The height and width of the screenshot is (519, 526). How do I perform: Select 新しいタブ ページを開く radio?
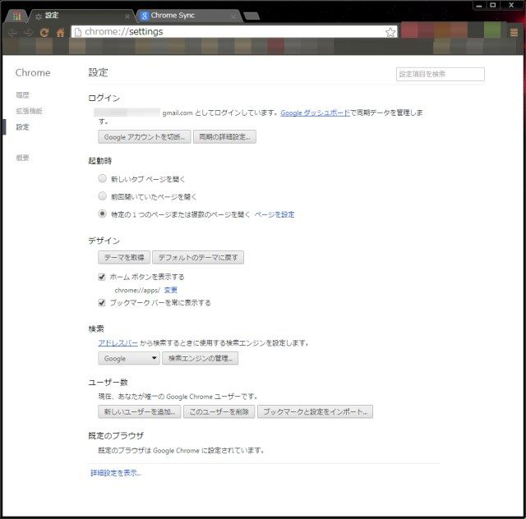[x=102, y=178]
